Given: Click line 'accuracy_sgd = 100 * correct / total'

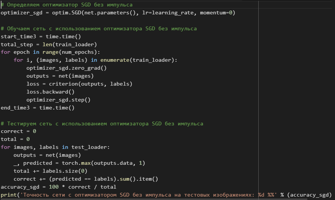Looking at the screenshot, I should coord(58,187).
